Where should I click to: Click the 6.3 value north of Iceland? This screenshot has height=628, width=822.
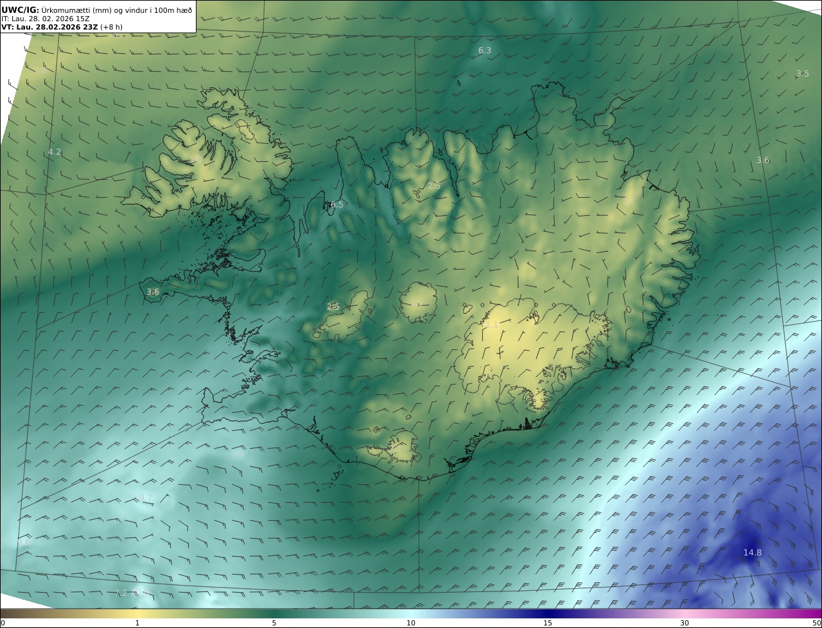tap(485, 50)
